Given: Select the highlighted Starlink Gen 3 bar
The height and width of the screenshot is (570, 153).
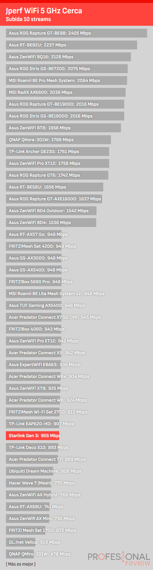Looking at the screenshot, I should pos(33,436).
